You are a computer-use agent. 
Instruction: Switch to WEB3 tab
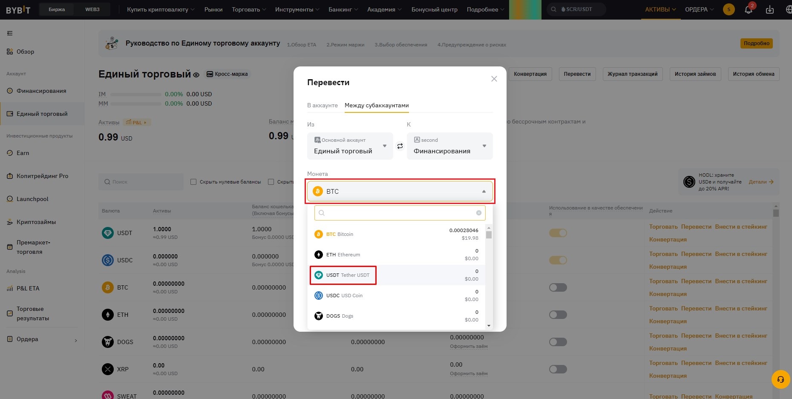(92, 9)
